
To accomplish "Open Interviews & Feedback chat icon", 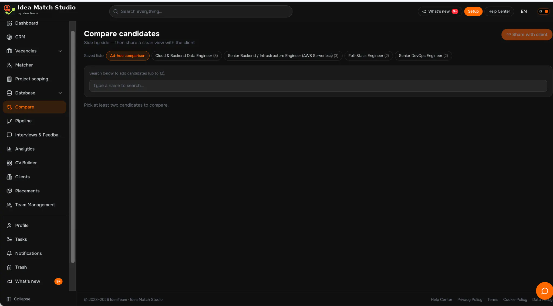I will click(9, 135).
